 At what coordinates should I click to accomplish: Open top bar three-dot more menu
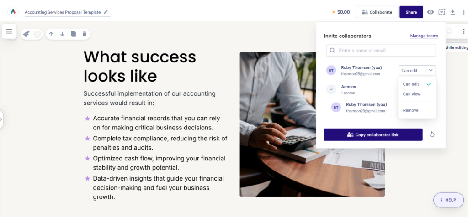(x=463, y=12)
